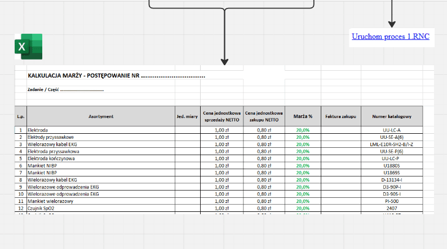Open the 'Uruchom proces 1.RNC' link
Image resolution: width=447 pixels, height=249 pixels.
391,37
